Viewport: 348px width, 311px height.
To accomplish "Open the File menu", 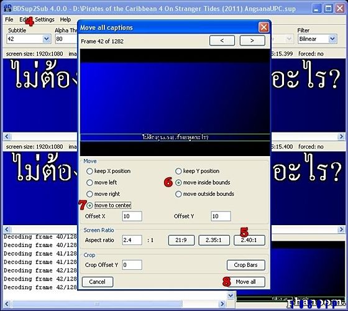I will (x=9, y=19).
